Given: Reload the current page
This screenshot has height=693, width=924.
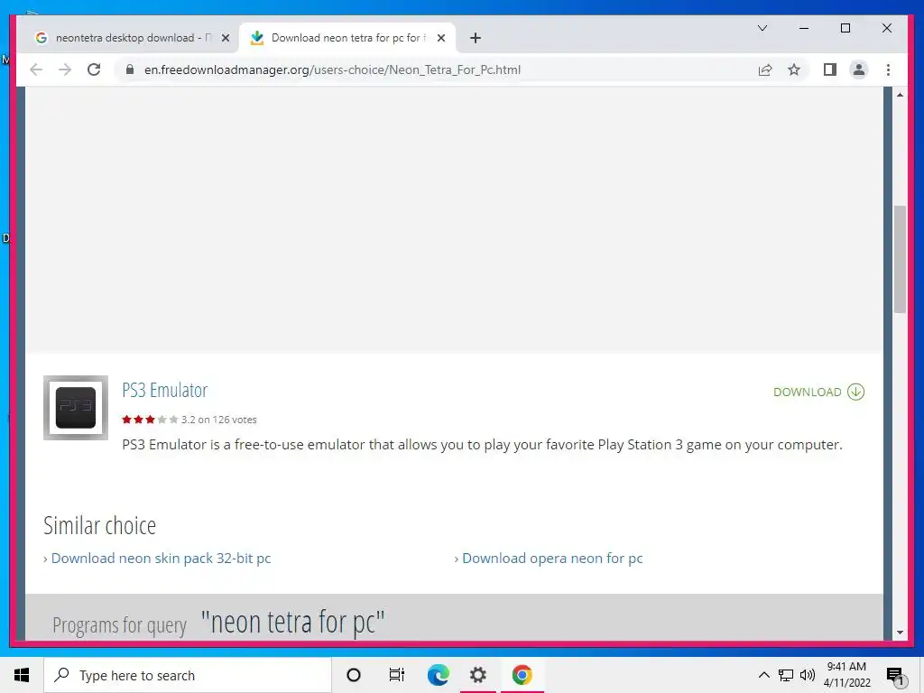Looking at the screenshot, I should pos(94,69).
